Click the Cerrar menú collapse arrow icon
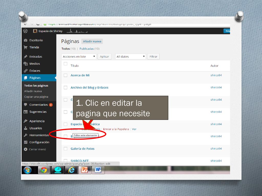 (x=26, y=149)
